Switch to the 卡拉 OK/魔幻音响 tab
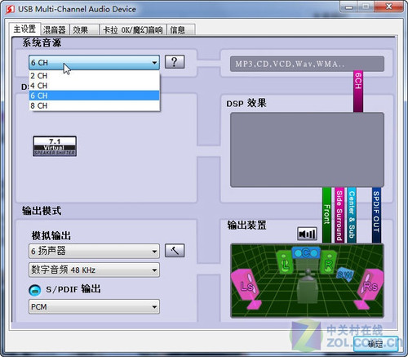The width and height of the screenshot is (408, 357). pos(133,29)
